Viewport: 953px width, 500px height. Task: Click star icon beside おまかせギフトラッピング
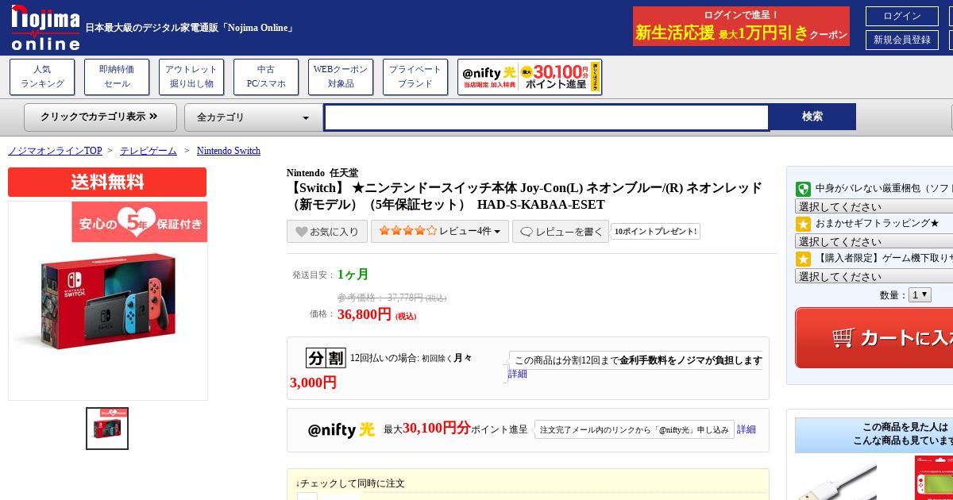(x=803, y=224)
